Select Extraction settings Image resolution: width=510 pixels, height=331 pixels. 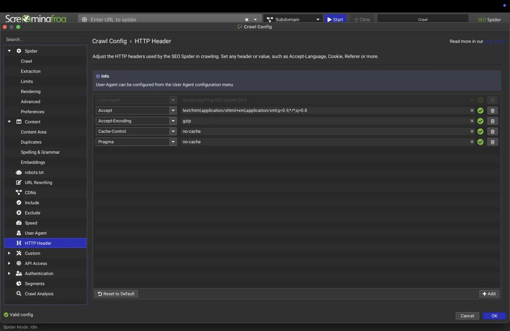point(30,71)
